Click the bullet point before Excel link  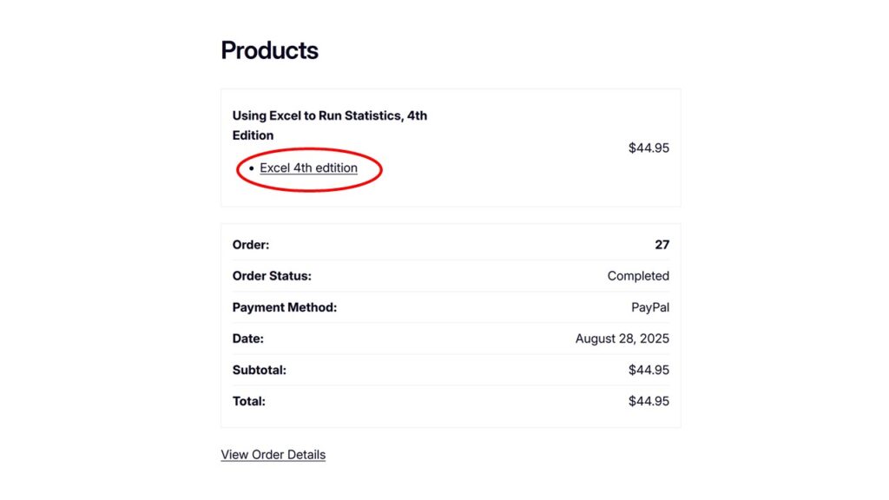pos(251,168)
